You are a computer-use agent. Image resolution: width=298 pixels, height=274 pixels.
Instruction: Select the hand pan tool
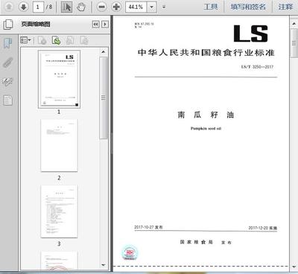point(81,7)
